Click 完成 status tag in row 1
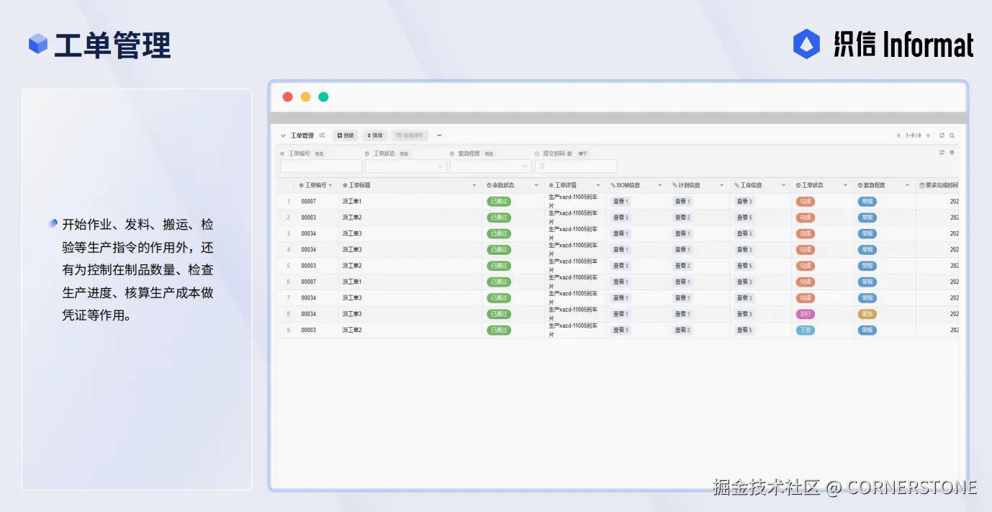The width and height of the screenshot is (992, 512). click(806, 202)
